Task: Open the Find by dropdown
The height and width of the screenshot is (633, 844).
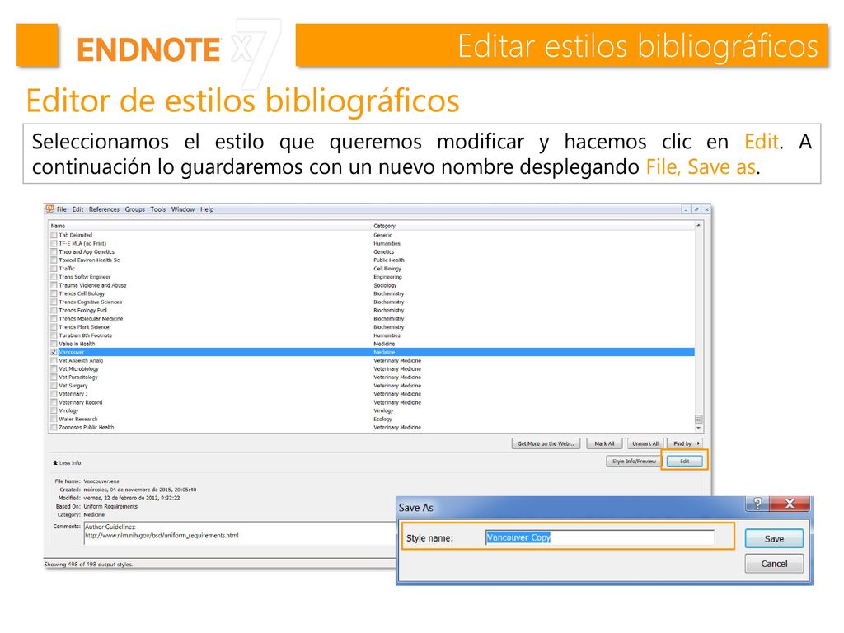Action: (685, 443)
